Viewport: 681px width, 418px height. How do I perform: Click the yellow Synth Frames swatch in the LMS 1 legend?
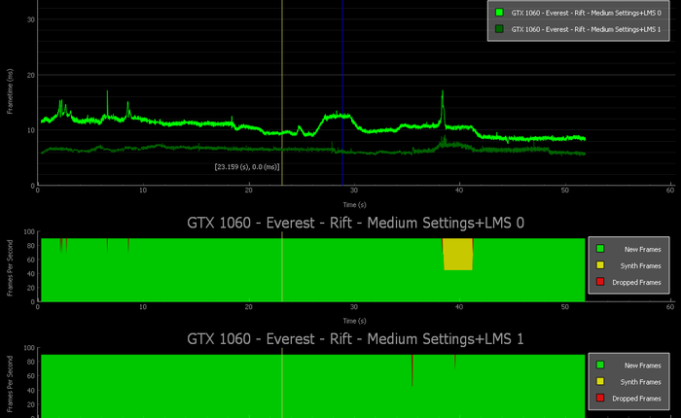coord(600,381)
